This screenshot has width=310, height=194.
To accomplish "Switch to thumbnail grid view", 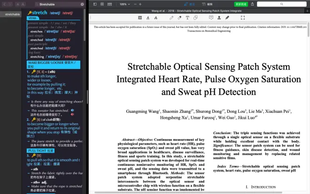I will click(x=102, y=4).
